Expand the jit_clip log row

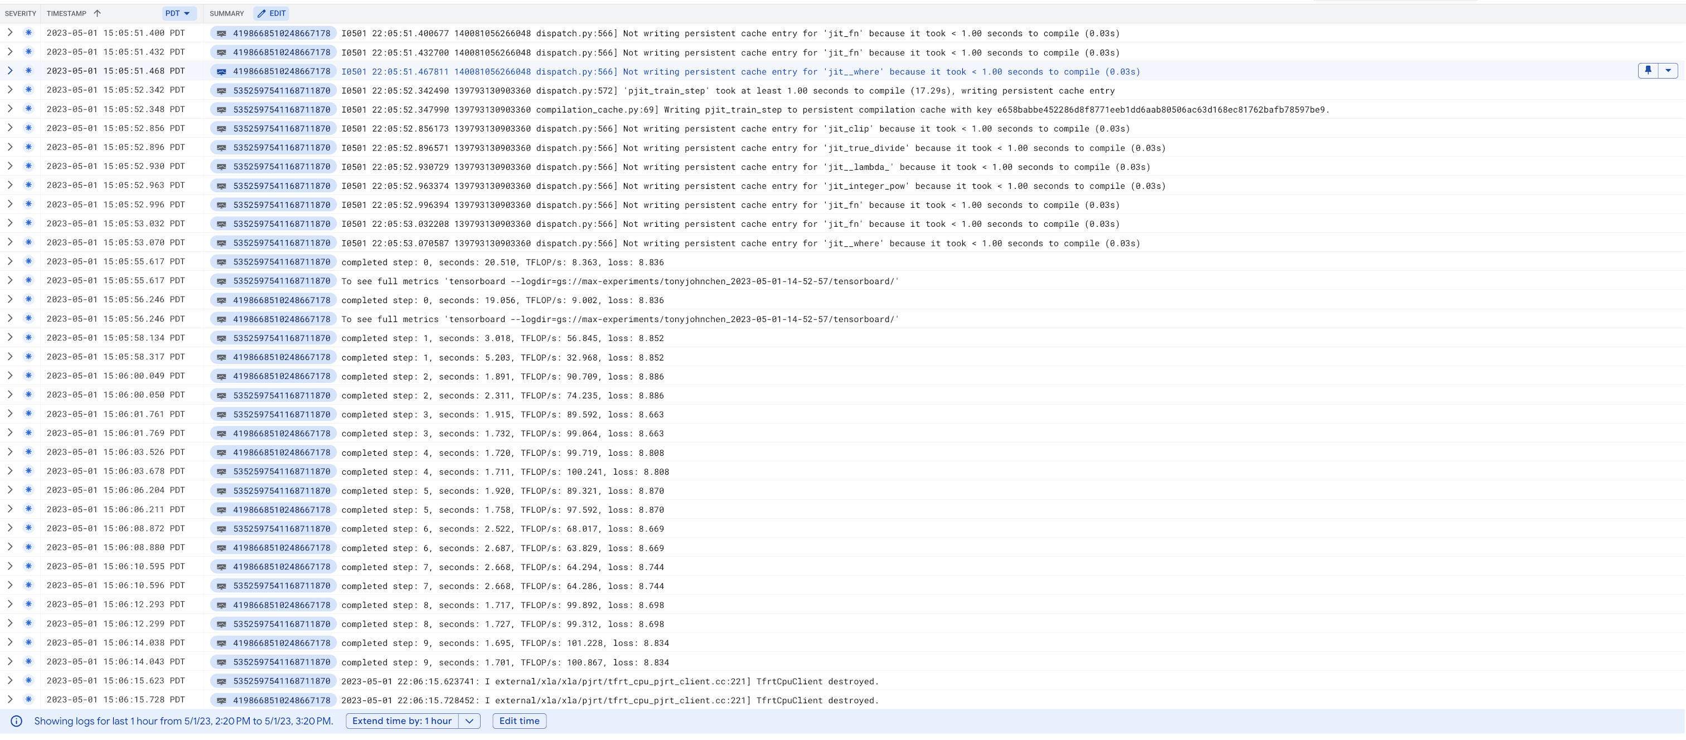click(10, 128)
